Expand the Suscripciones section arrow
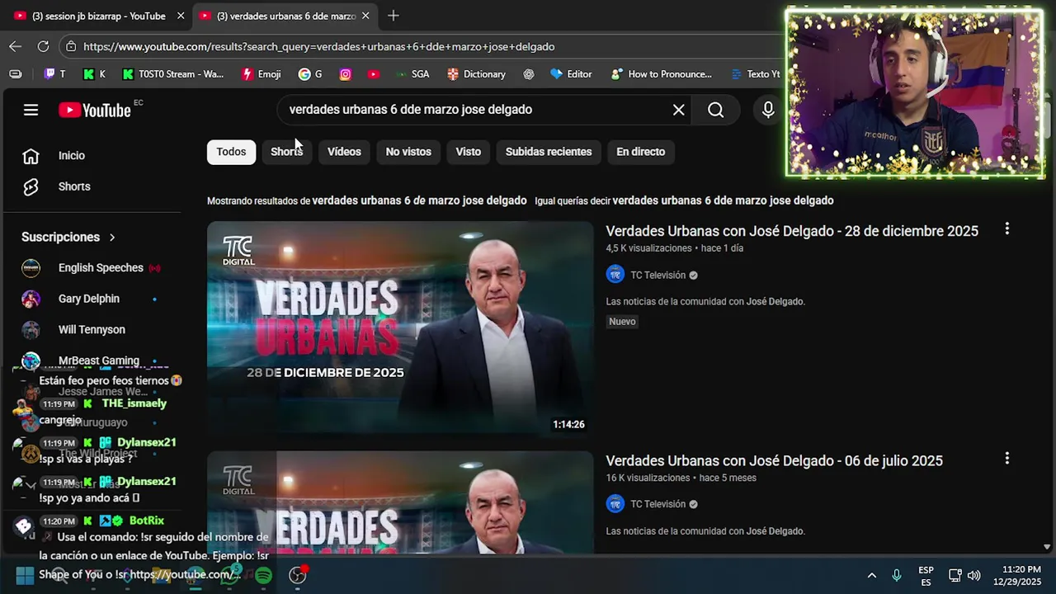Viewport: 1056px width, 594px height. [112, 238]
